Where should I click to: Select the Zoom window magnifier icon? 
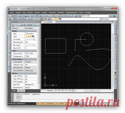point(60,16)
